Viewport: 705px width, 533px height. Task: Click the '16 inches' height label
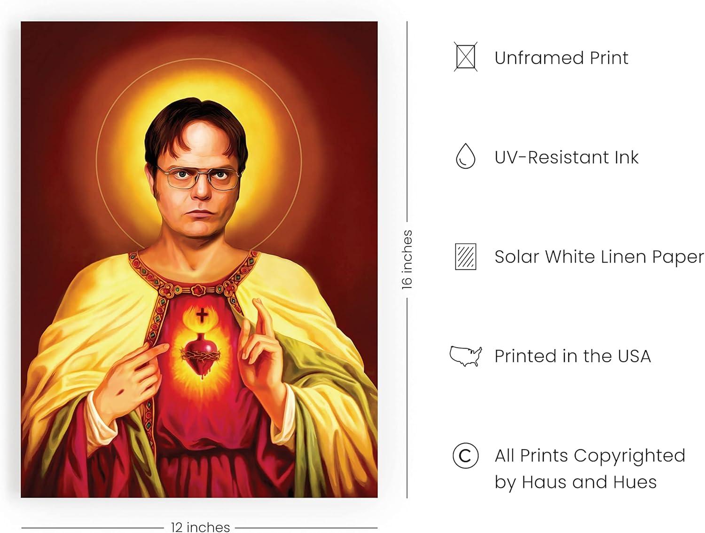(407, 259)
